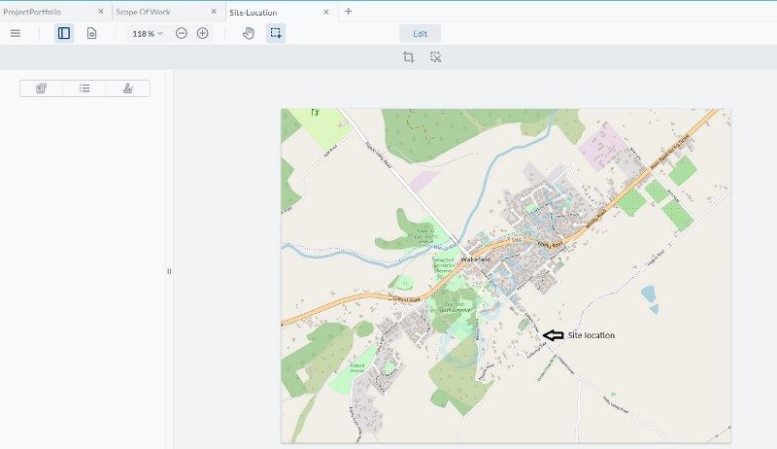Select the Pan hand tool
The width and height of the screenshot is (777, 449).
pos(249,33)
